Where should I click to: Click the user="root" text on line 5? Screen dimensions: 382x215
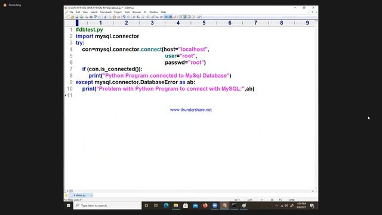[x=180, y=56]
